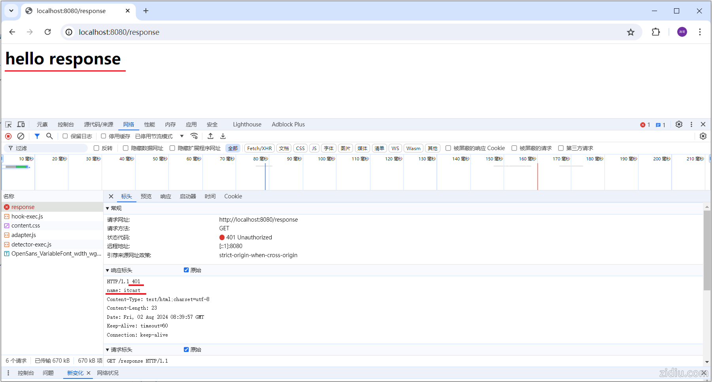This screenshot has width=712, height=382.
Task: Collapse the 常规 section
Action: click(108, 208)
